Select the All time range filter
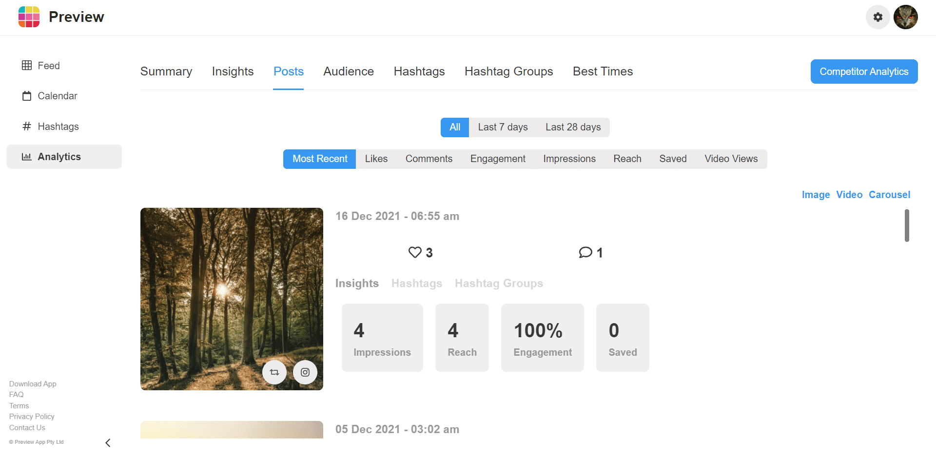 coord(455,127)
